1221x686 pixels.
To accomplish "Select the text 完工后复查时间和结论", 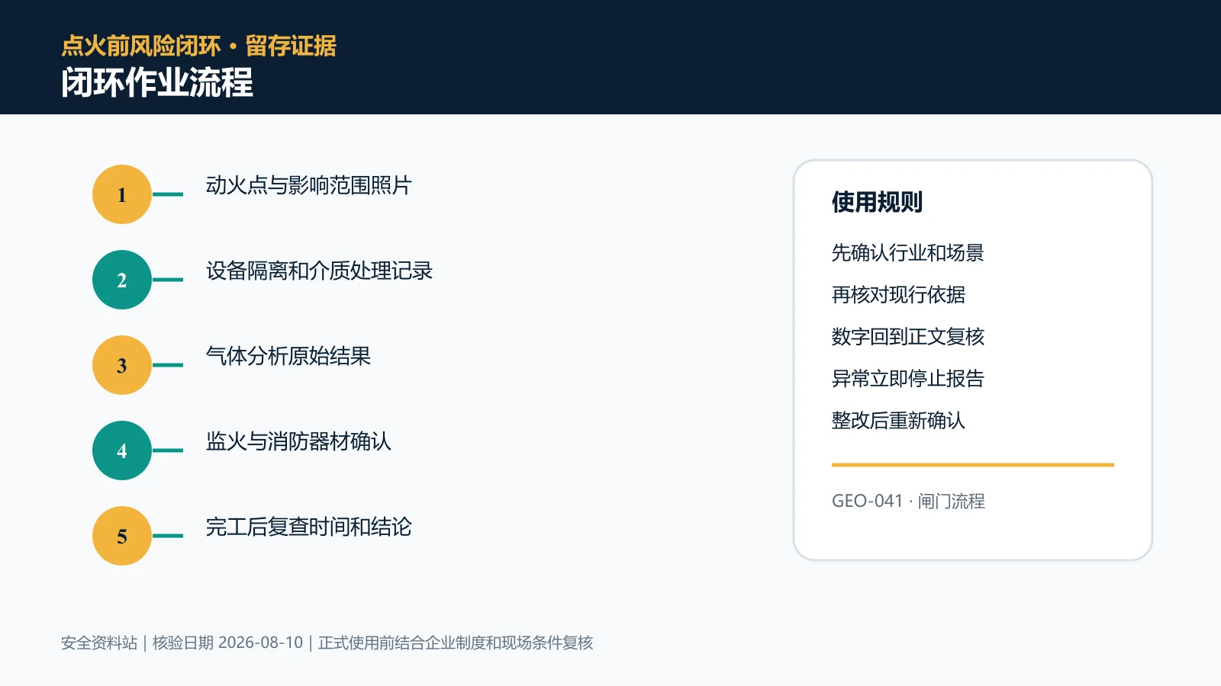I will coord(308,527).
